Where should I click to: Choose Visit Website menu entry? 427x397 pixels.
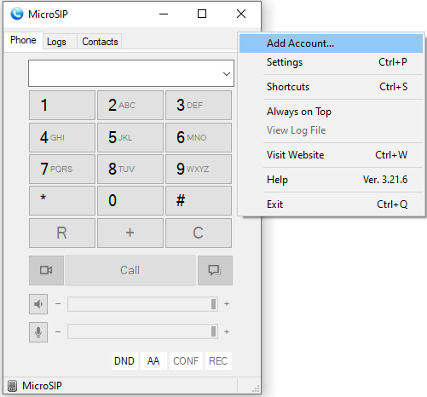[x=331, y=155]
